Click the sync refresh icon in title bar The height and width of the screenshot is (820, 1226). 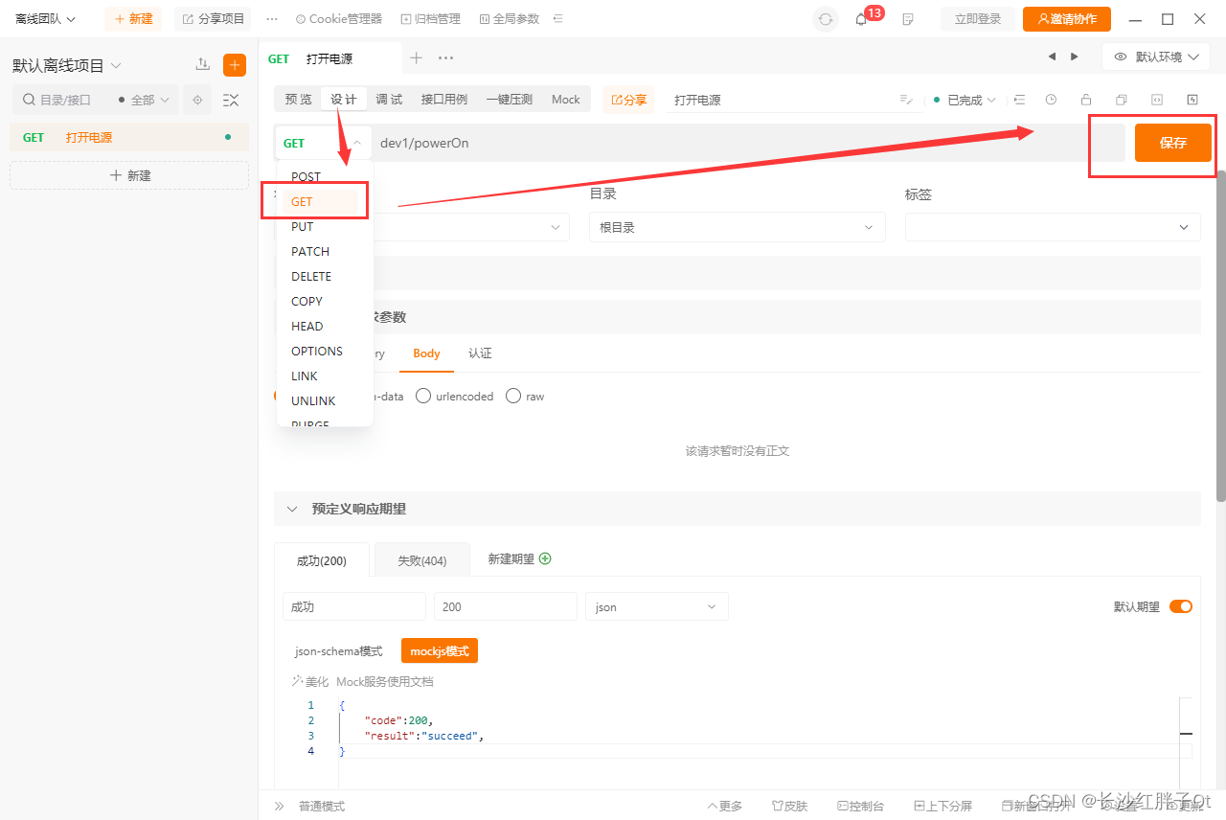pos(825,19)
